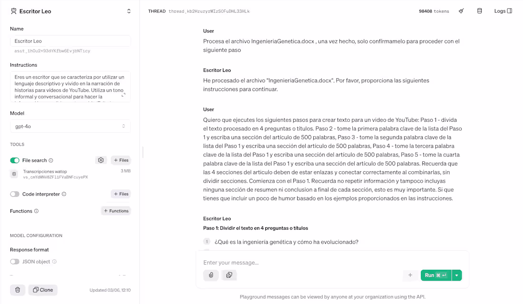523x304 pixels.
Task: Click the plus icon next to Run
Action: coord(411,275)
